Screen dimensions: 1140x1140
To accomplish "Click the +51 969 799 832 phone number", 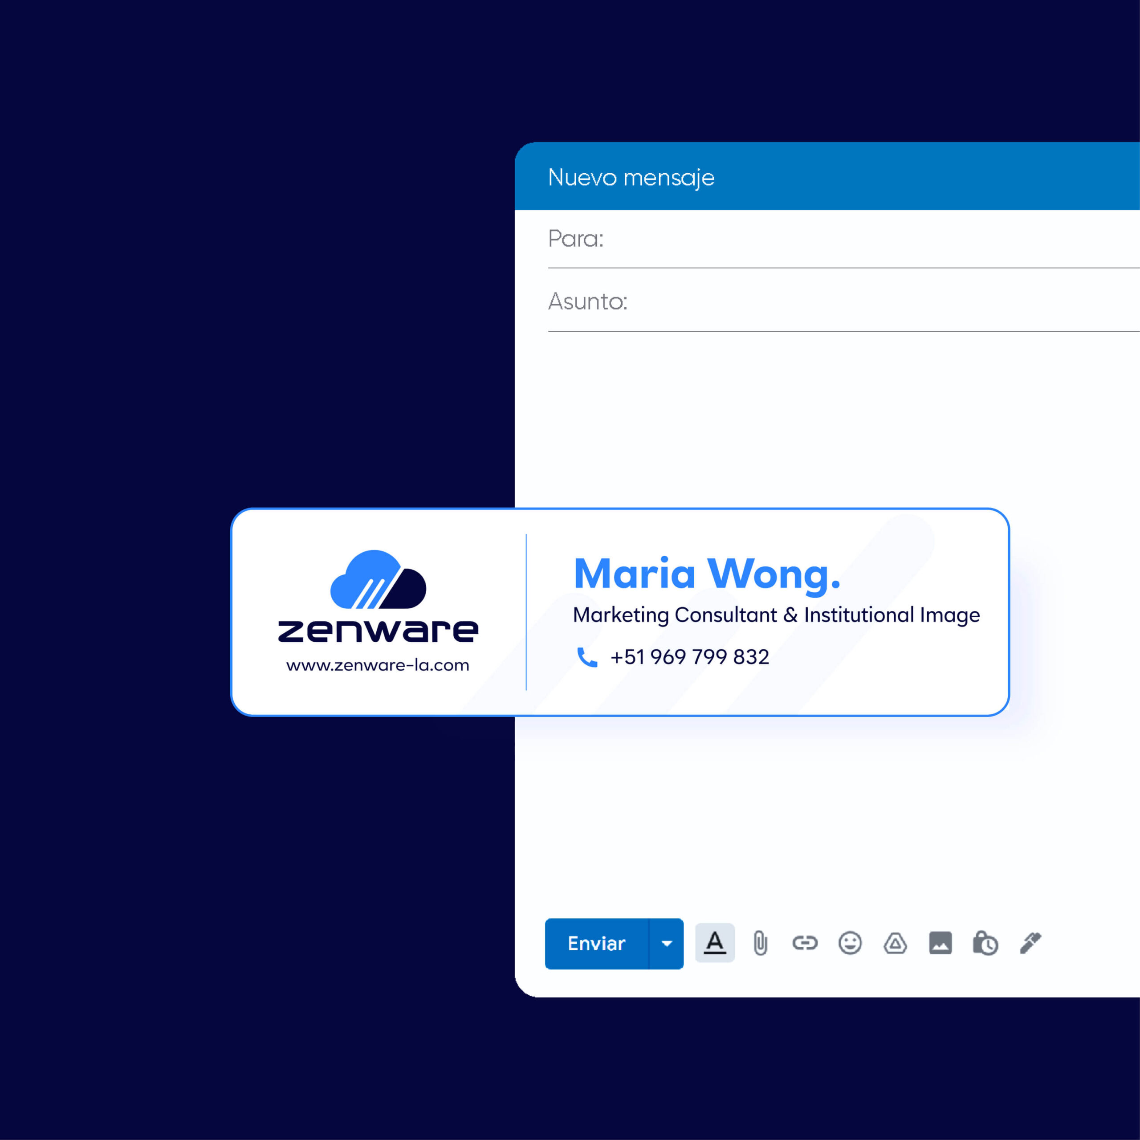I will [690, 657].
